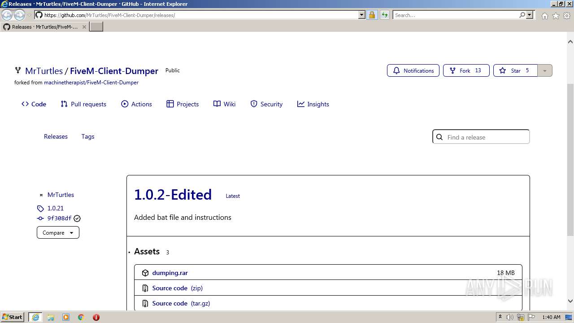Open the favorites star icon
Screen dimensions: 574x323
[556, 16]
